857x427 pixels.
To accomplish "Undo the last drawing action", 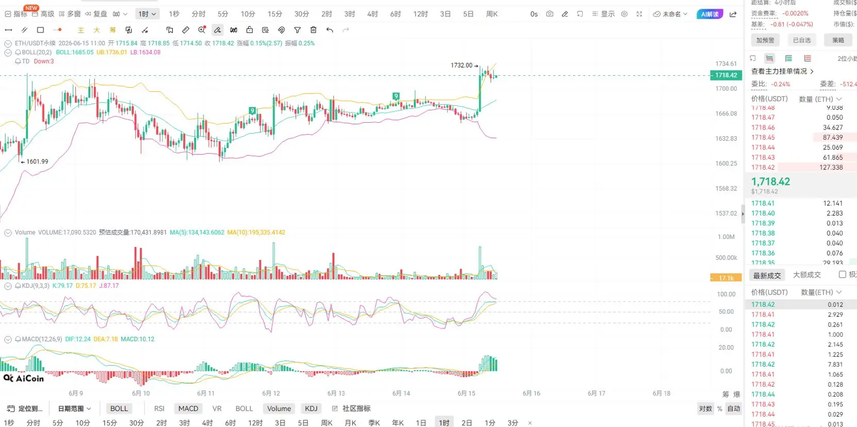I will (330, 30).
